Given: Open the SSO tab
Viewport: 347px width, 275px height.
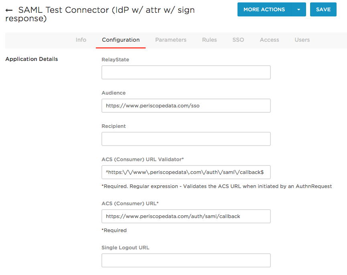Looking at the screenshot, I should point(238,40).
